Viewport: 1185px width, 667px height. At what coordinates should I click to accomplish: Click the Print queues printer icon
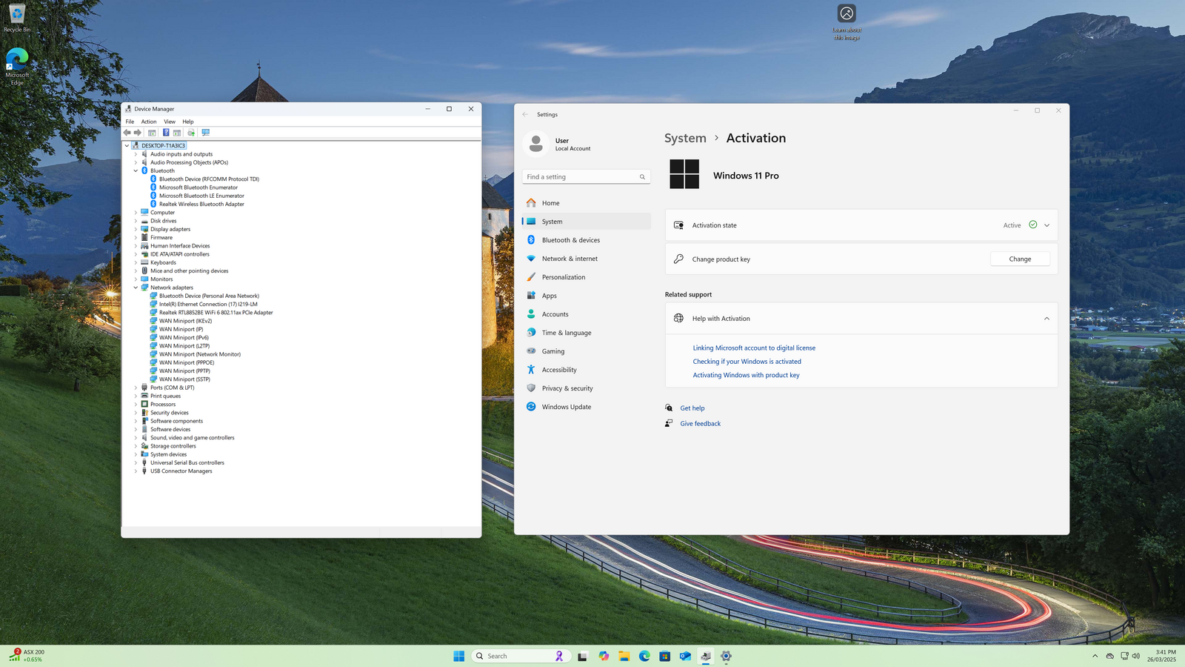(144, 396)
